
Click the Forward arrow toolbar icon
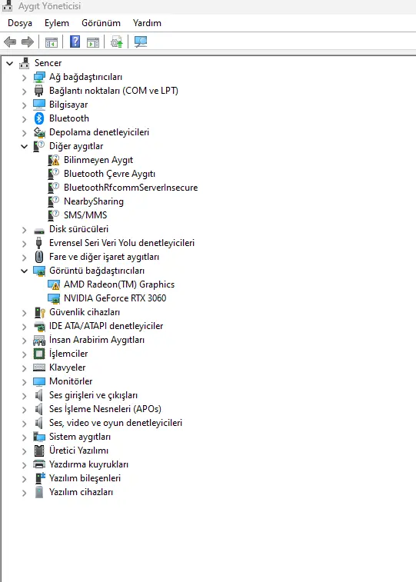click(28, 42)
